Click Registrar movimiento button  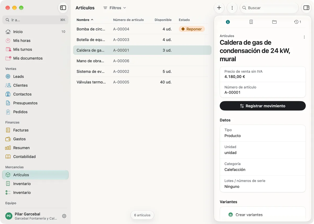tap(263, 106)
